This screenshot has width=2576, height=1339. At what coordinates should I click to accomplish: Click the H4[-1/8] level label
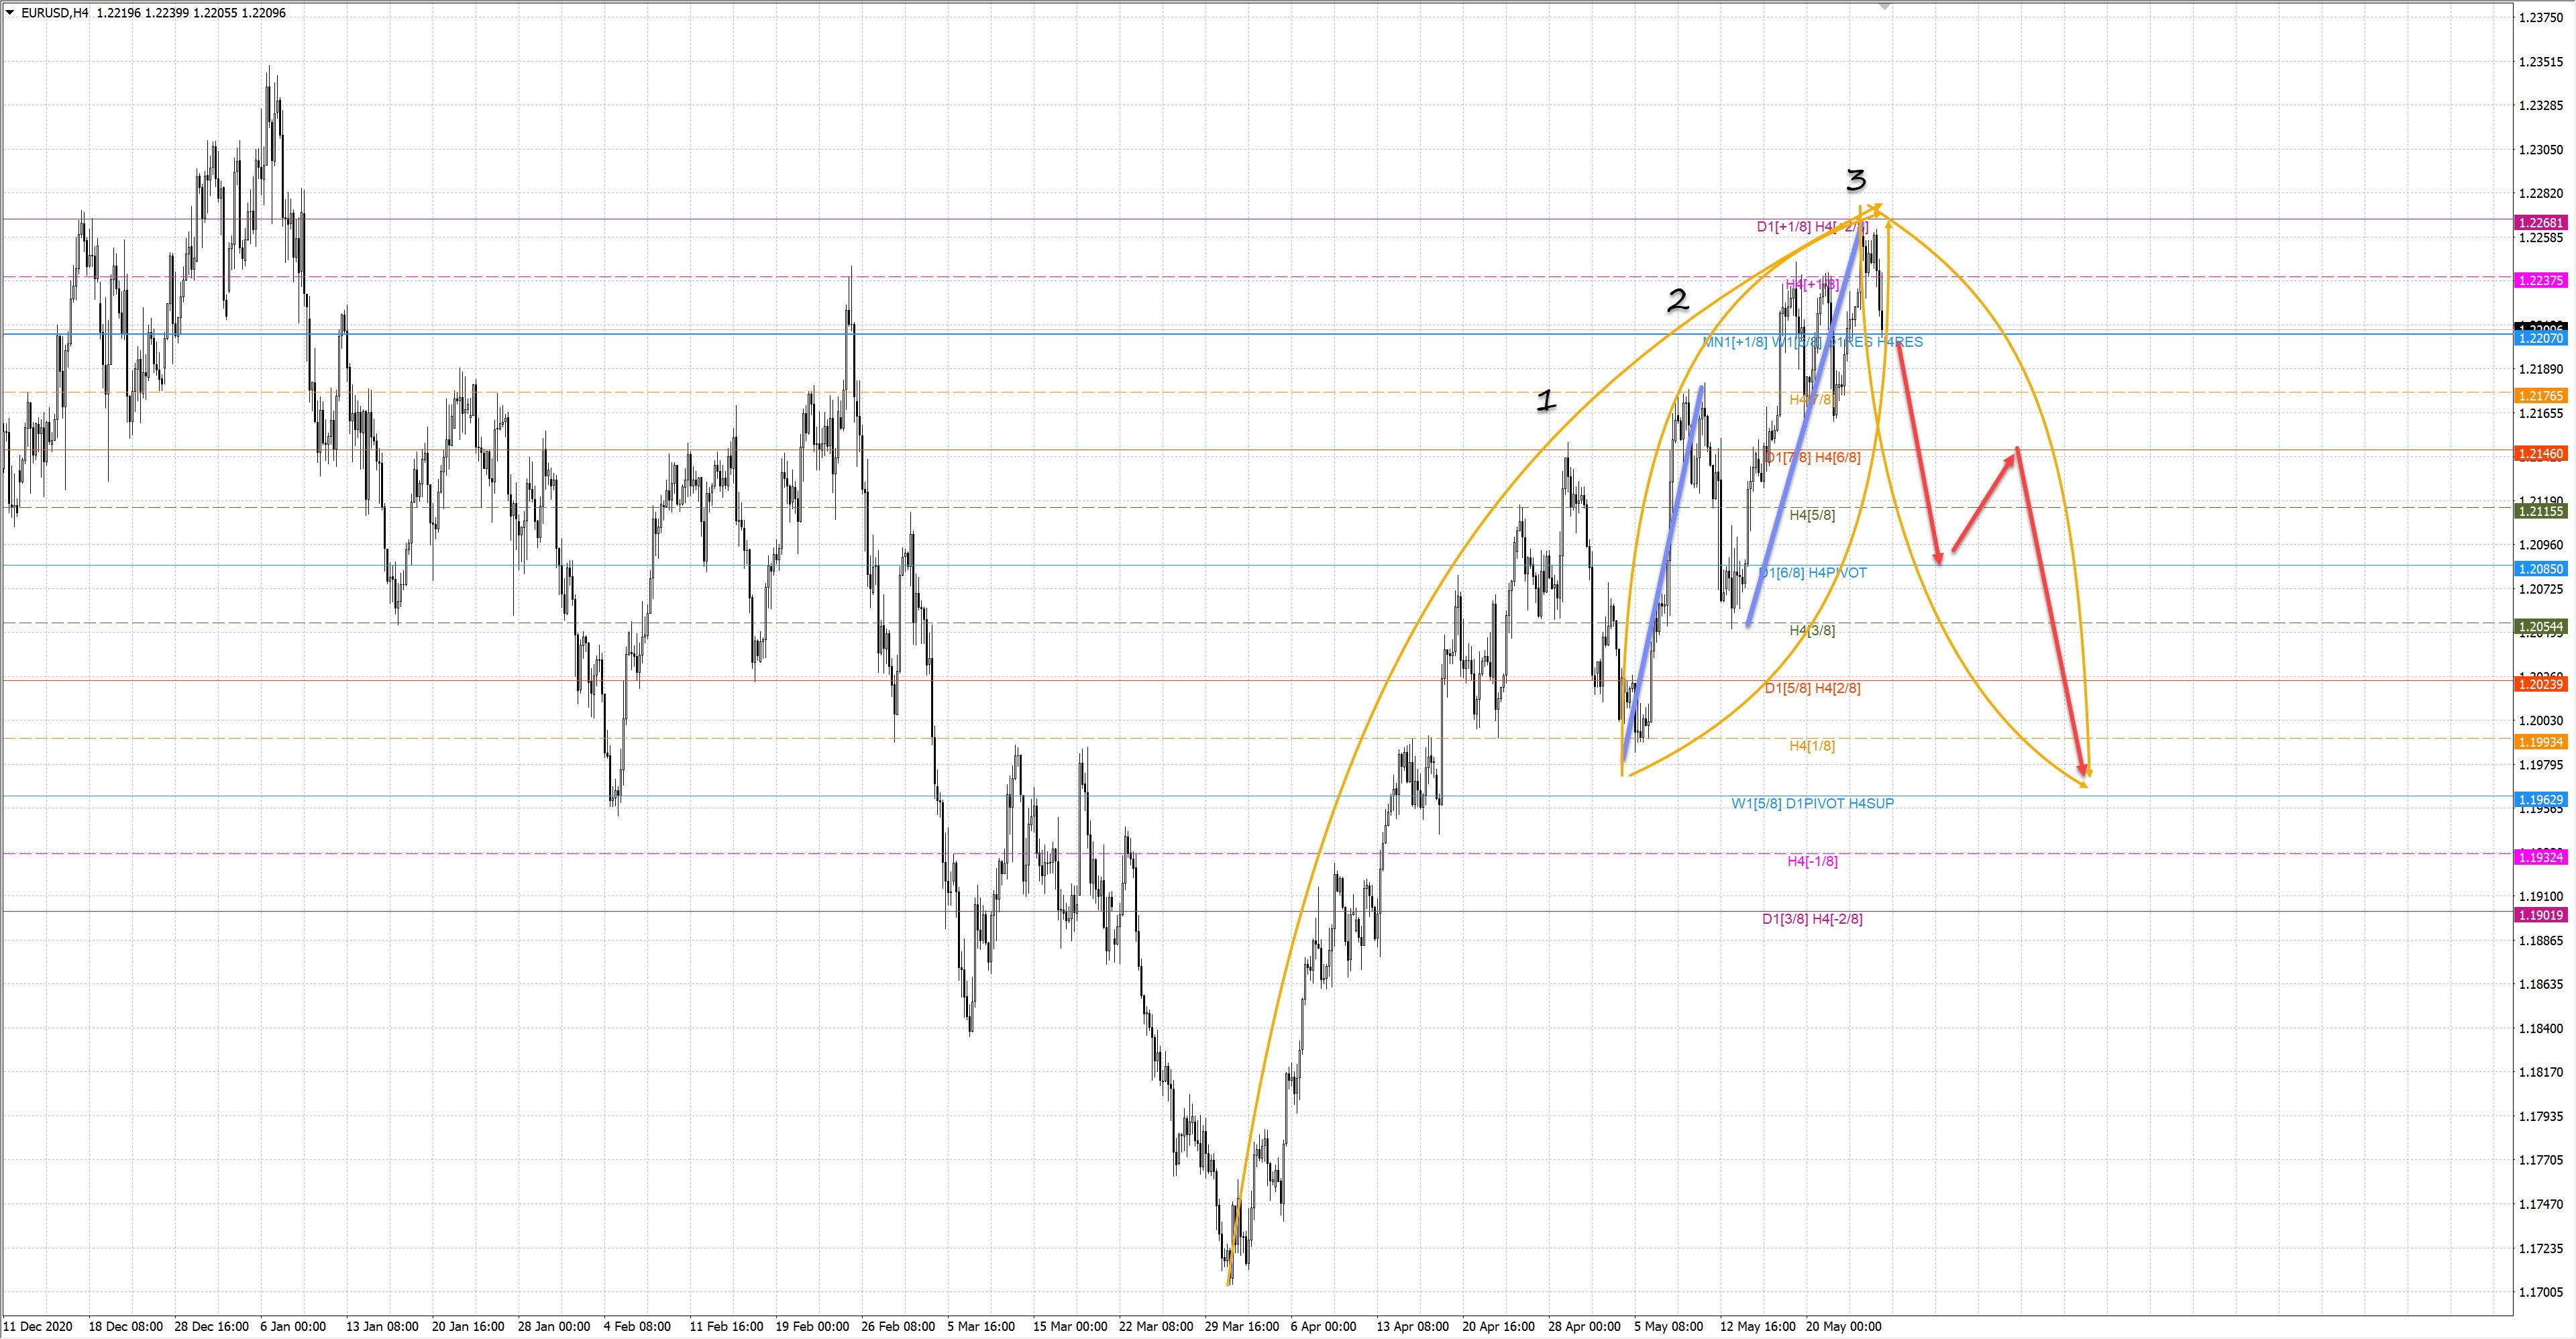click(1812, 861)
